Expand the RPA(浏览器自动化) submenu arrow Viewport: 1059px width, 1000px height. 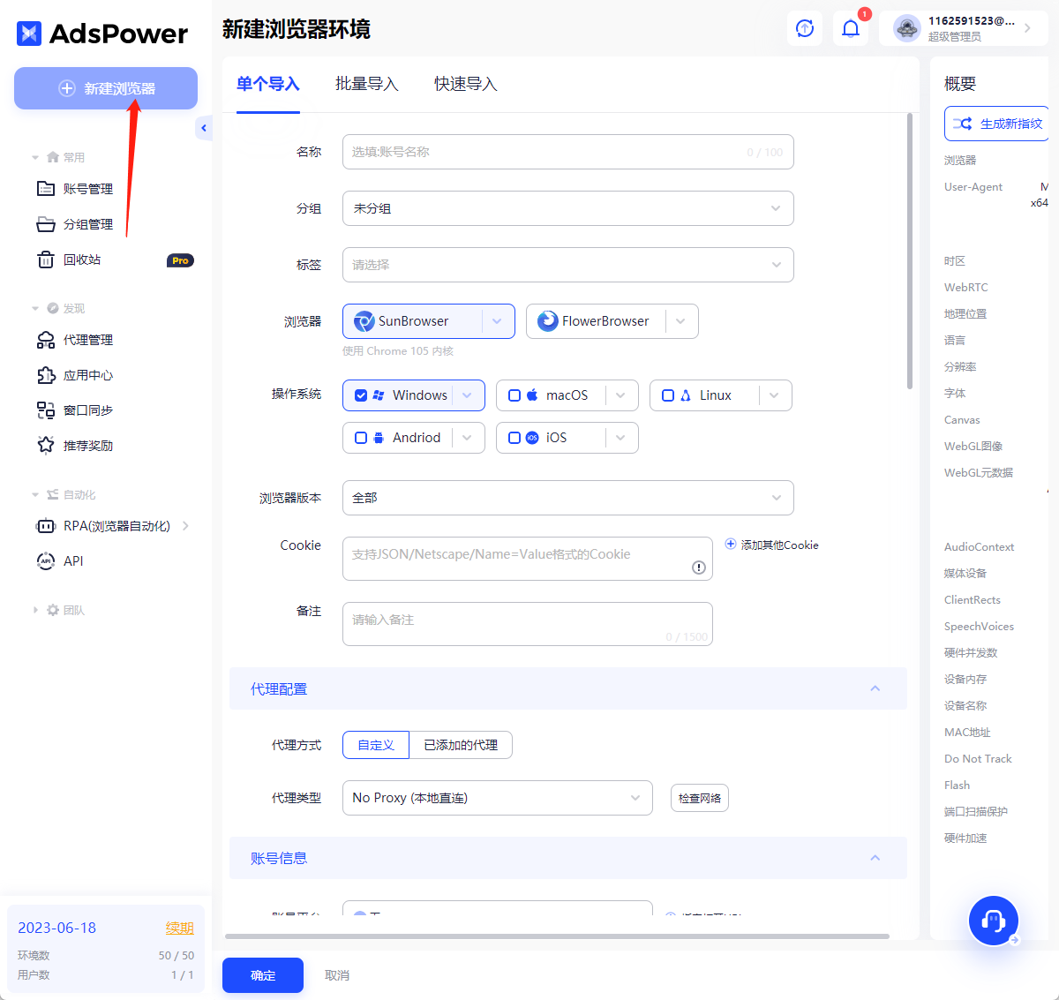click(185, 526)
